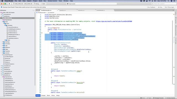
Task: Open the Debug configuration selector
Action: (37, 4)
